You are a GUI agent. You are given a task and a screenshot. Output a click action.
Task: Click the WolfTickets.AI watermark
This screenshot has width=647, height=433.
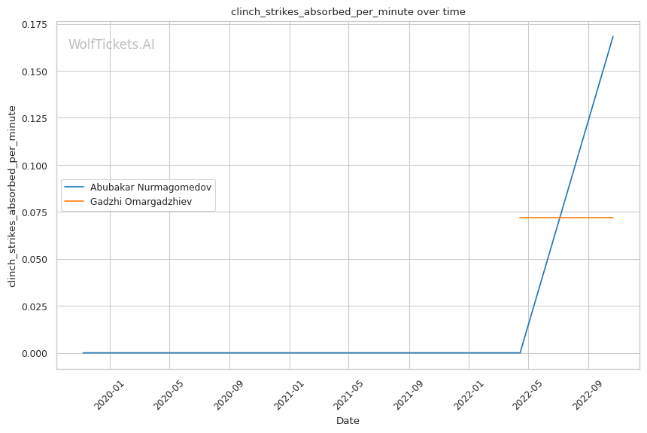111,44
